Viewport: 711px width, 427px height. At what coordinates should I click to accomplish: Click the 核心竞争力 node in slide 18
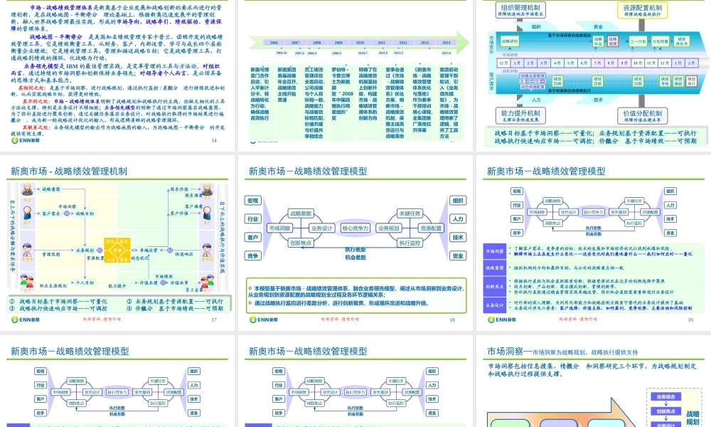pyautogui.click(x=355, y=228)
